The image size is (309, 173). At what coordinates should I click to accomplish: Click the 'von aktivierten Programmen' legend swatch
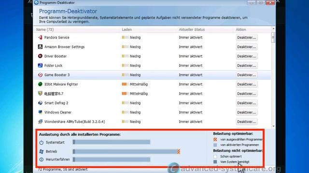pyautogui.click(x=215, y=145)
